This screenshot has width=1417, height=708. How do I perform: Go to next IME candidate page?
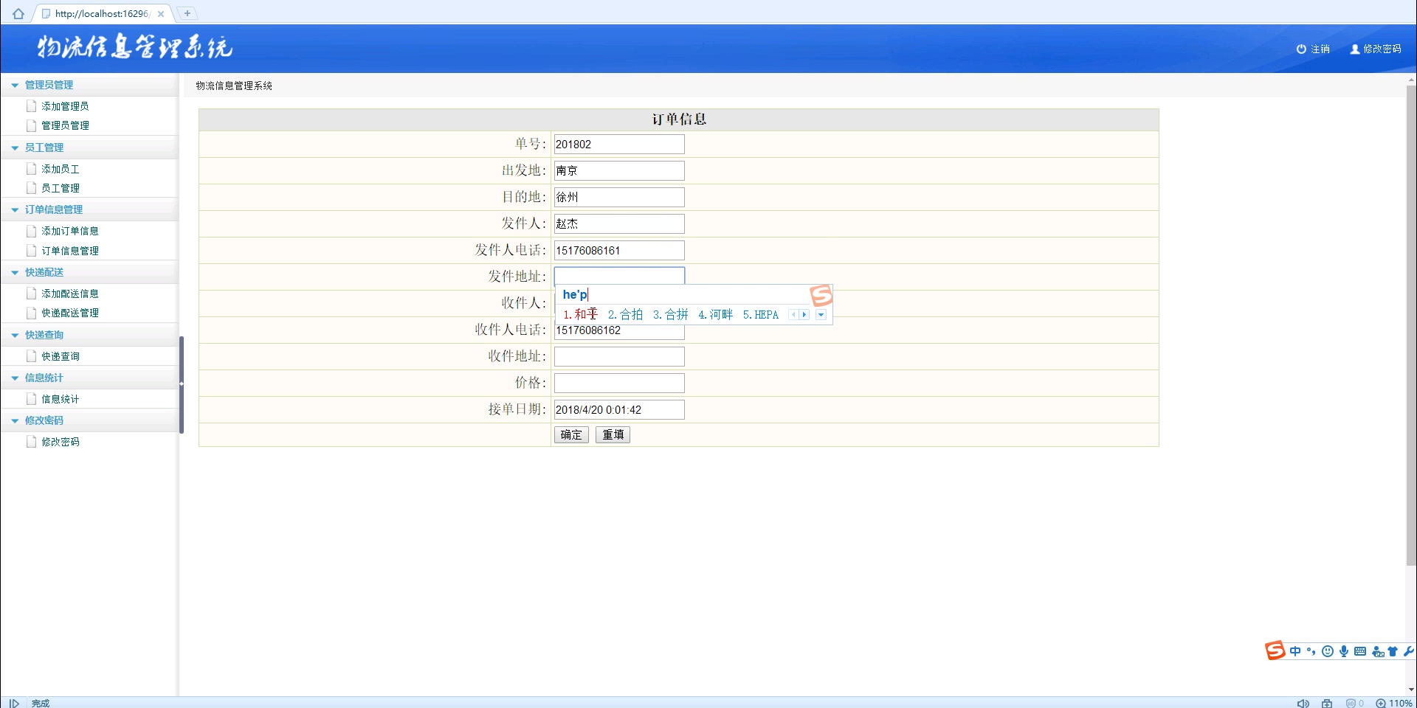click(804, 315)
